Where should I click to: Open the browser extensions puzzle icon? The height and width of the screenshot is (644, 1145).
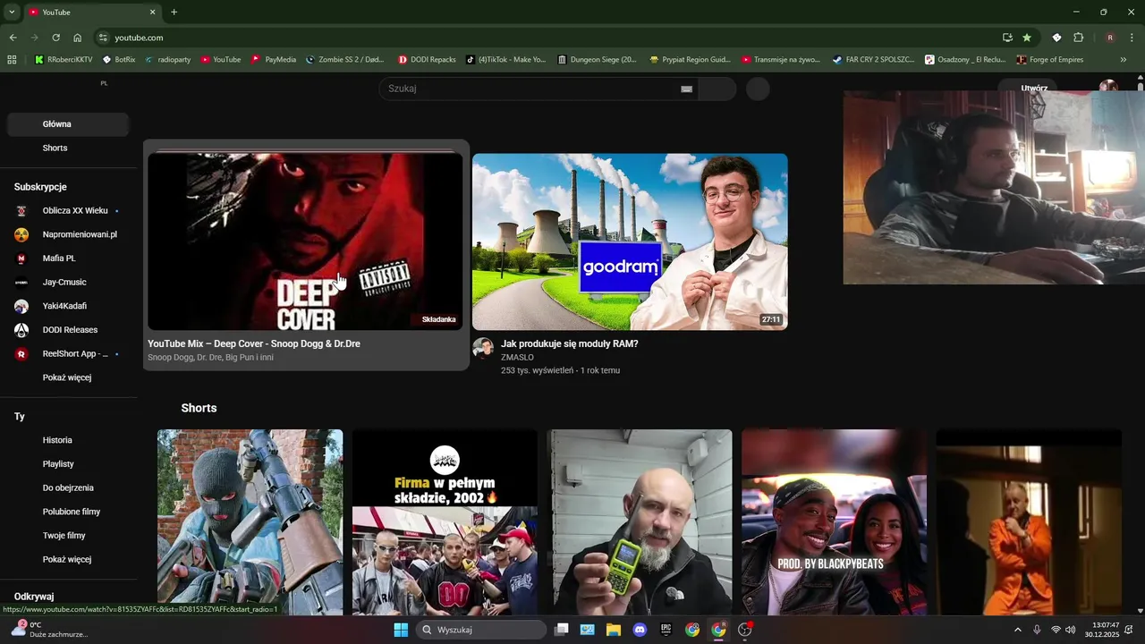[1078, 38]
